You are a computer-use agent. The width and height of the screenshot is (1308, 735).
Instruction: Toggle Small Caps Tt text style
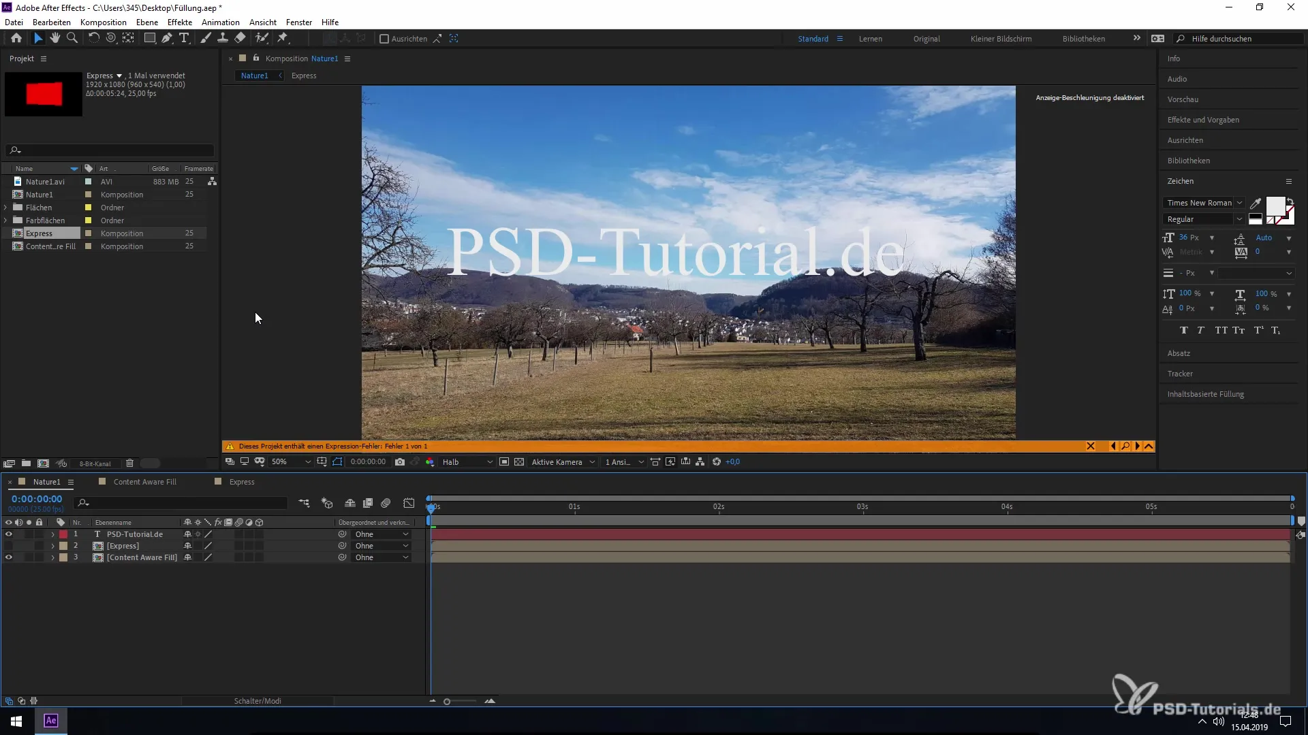point(1239,330)
